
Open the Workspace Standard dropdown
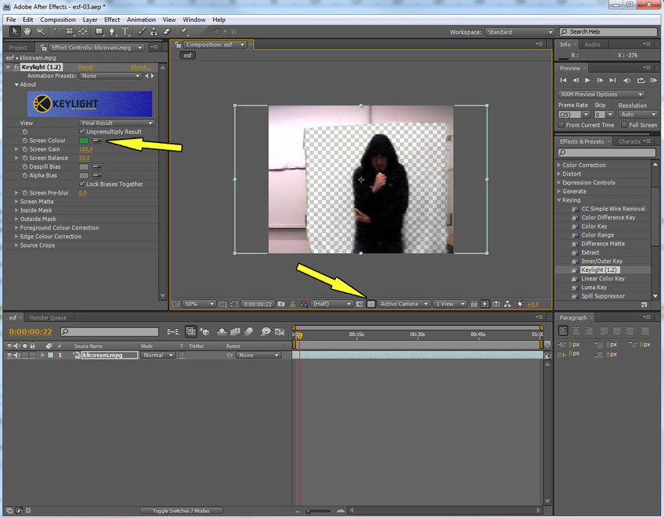click(x=520, y=32)
